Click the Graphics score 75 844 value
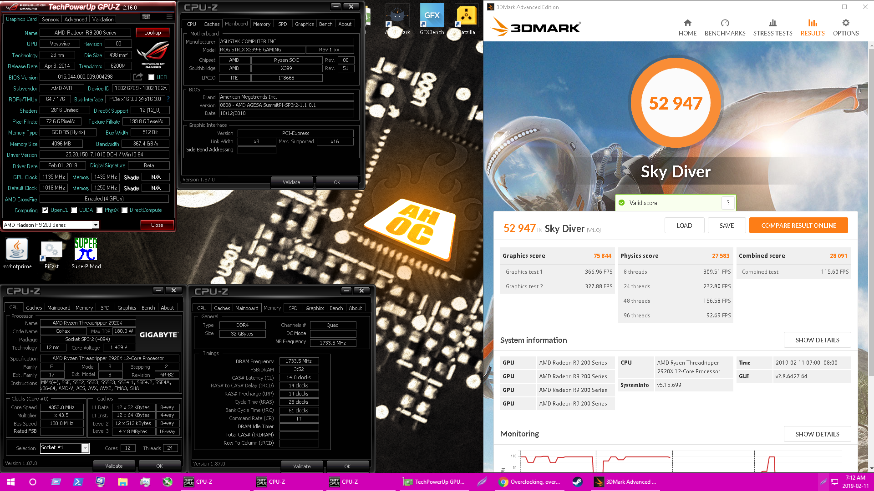The height and width of the screenshot is (491, 874). [602, 256]
